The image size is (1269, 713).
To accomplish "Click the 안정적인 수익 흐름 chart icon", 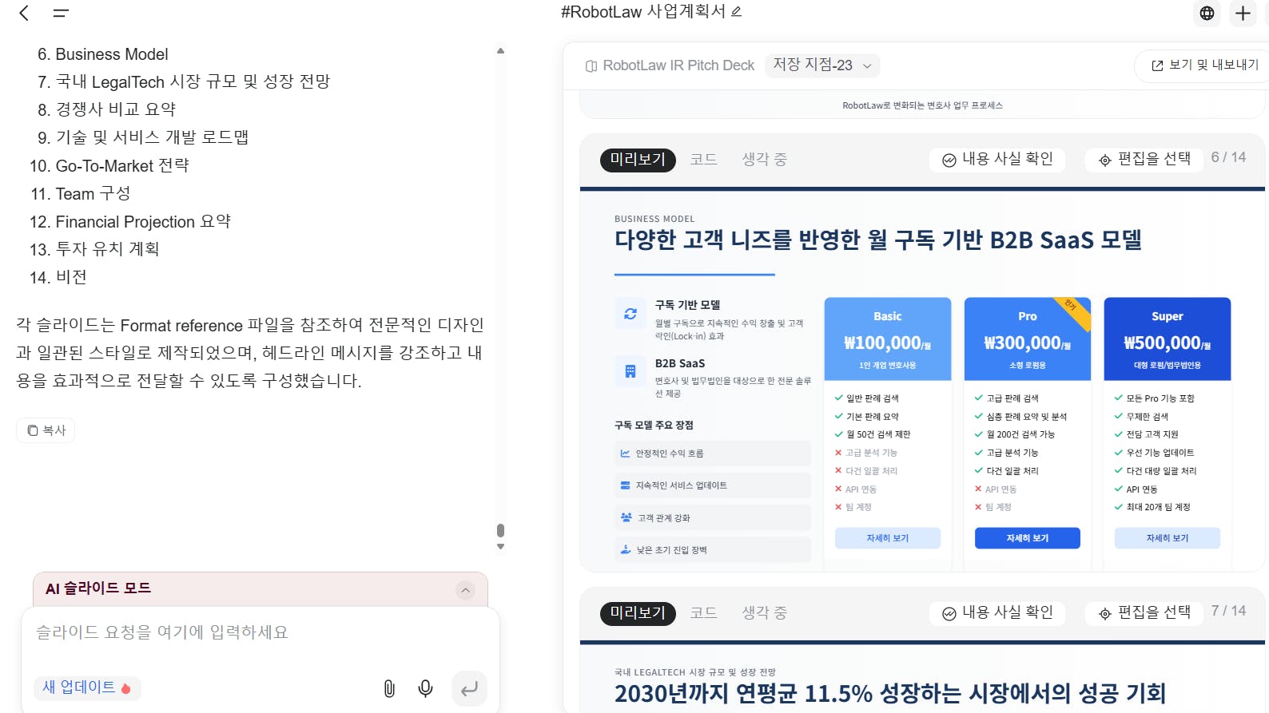I will 625,454.
